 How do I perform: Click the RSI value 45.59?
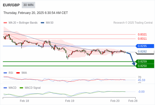pos(142,80)
